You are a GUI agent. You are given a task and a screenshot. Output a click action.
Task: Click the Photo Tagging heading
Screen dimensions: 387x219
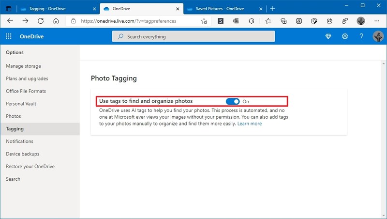tap(114, 78)
